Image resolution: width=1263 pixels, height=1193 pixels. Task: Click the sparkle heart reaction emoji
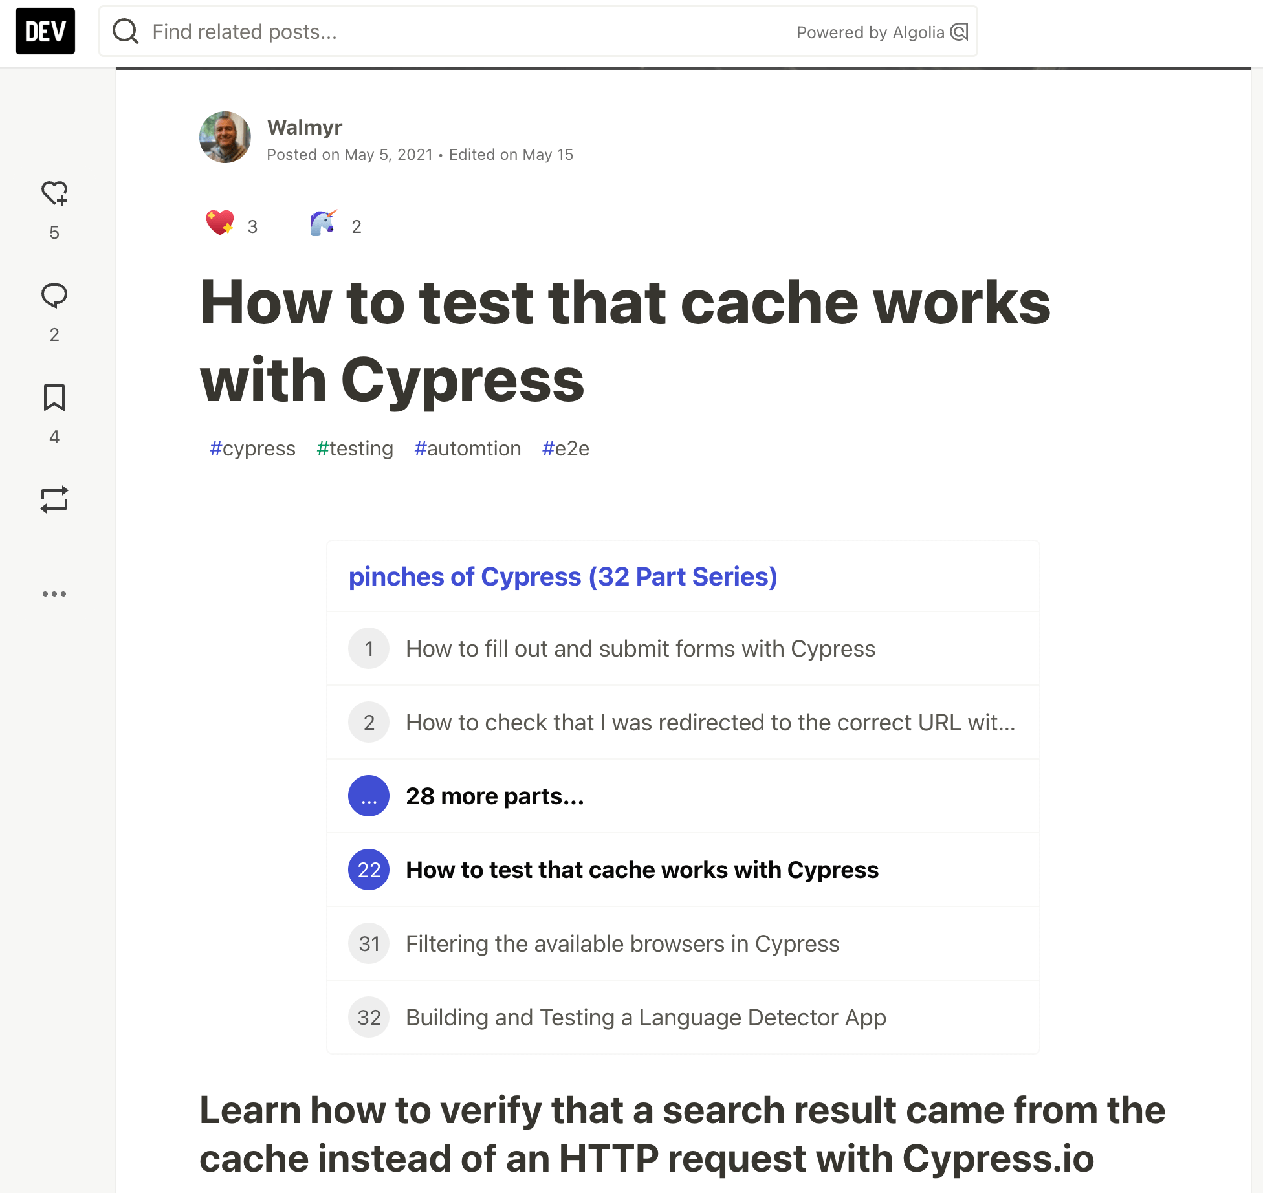tap(220, 223)
